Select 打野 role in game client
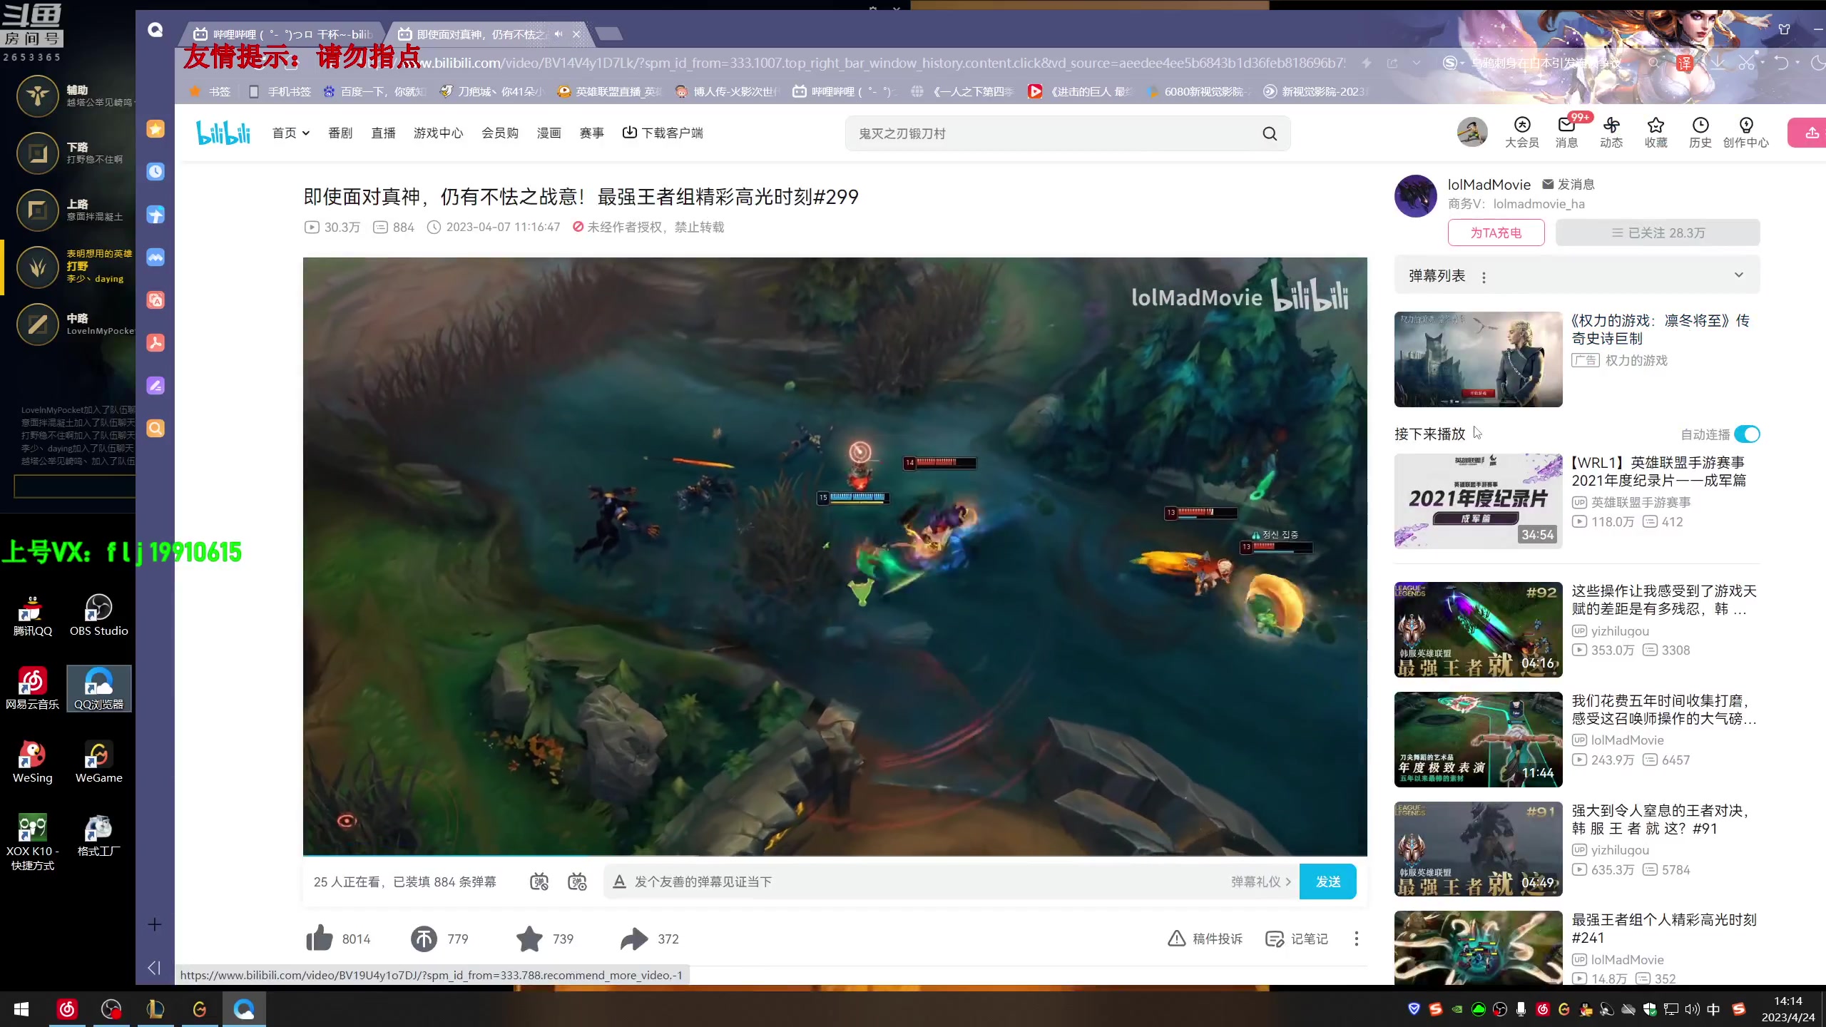This screenshot has height=1027, width=1826. pyautogui.click(x=68, y=266)
